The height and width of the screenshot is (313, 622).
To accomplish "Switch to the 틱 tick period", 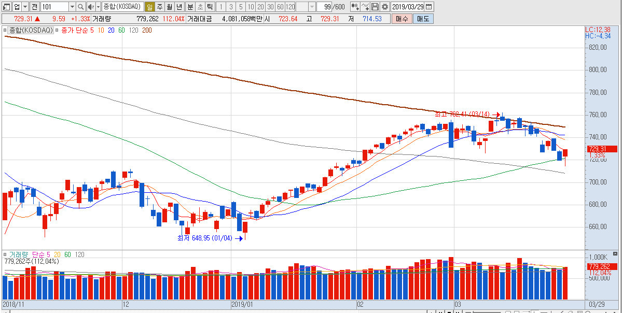I will 210,7.
